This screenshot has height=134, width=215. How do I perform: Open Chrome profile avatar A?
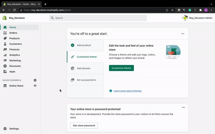coord(206,10)
